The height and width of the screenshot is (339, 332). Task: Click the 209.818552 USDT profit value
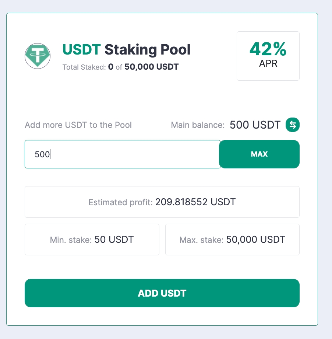click(x=195, y=202)
